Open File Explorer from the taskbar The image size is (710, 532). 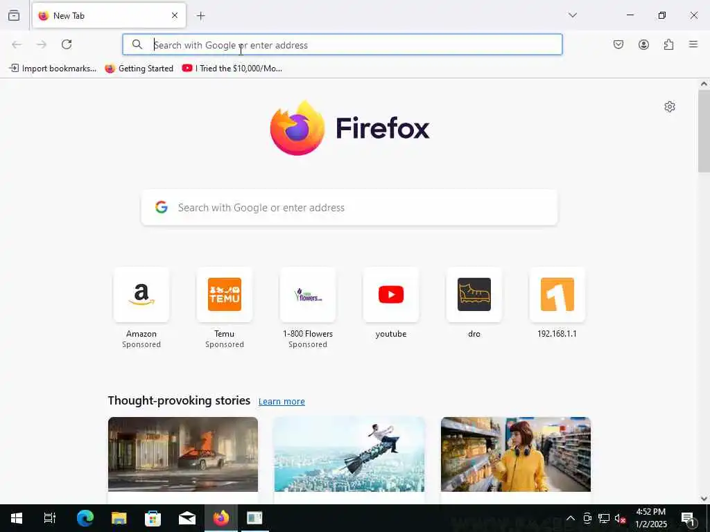click(x=119, y=518)
